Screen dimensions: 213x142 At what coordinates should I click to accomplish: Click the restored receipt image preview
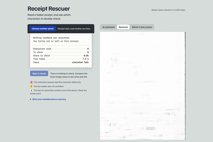click(x=143, y=86)
